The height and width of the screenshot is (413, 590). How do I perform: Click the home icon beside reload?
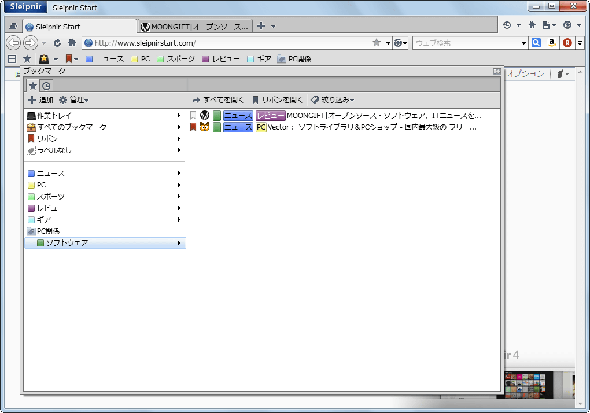point(72,43)
